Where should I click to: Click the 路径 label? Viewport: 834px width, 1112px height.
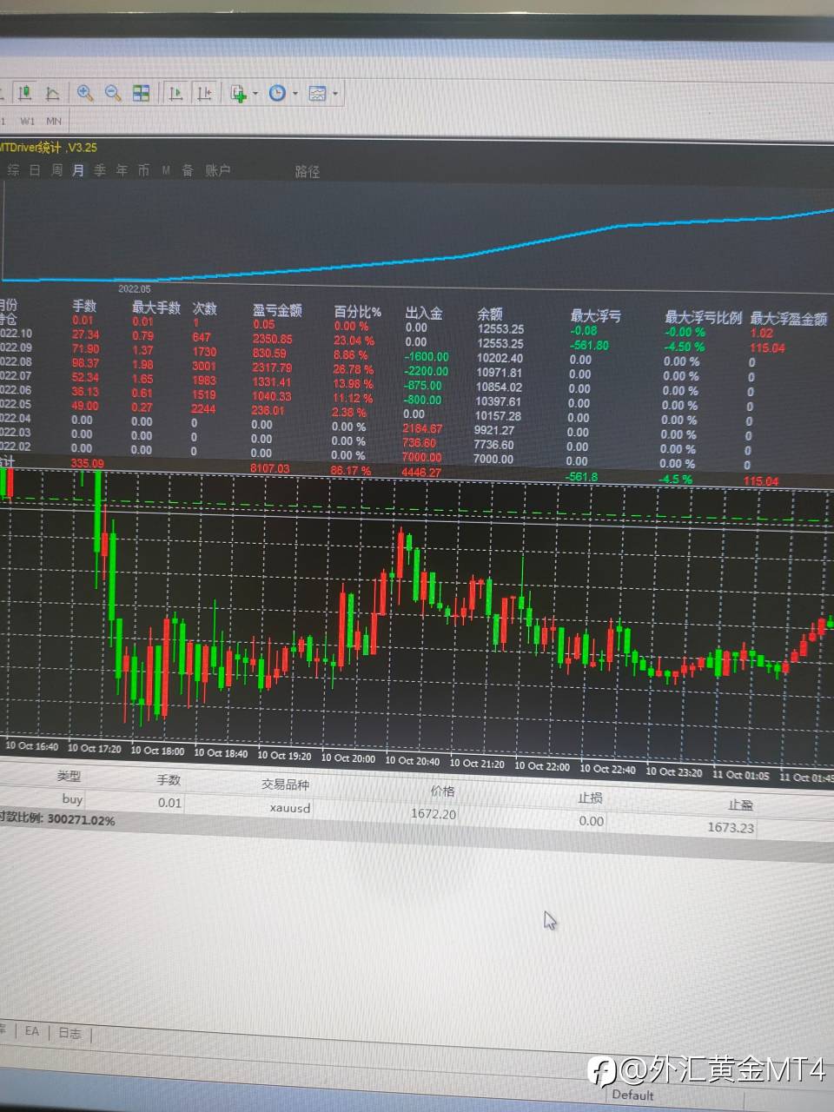coord(308,171)
